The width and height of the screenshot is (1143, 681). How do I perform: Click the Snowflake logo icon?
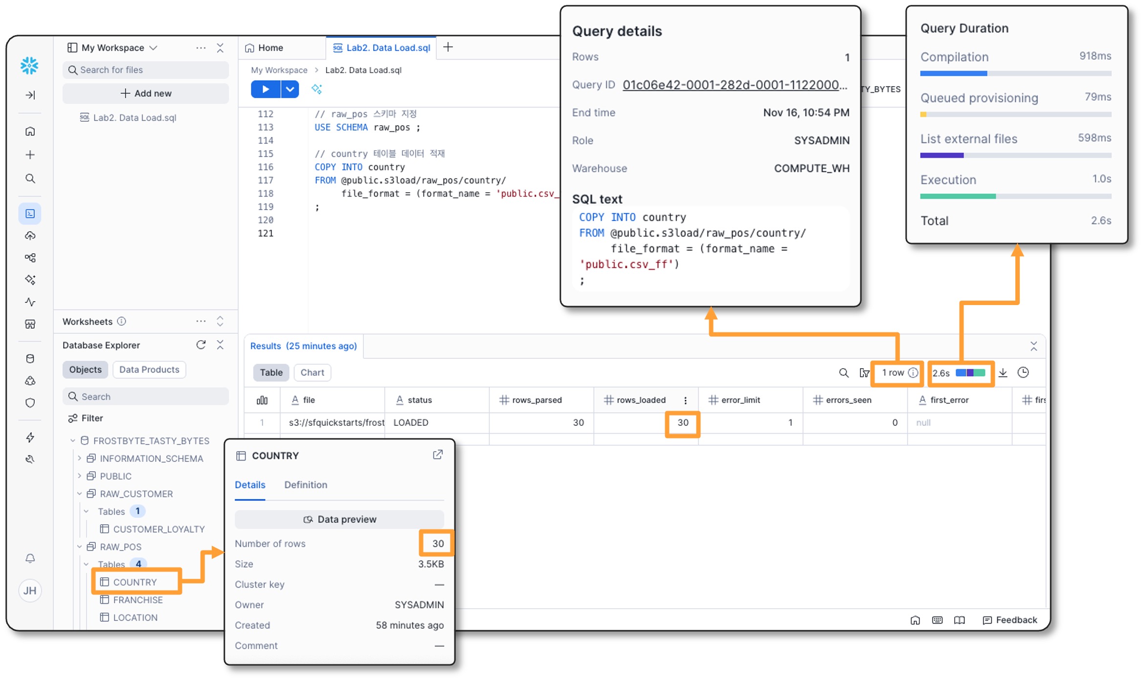pos(29,65)
